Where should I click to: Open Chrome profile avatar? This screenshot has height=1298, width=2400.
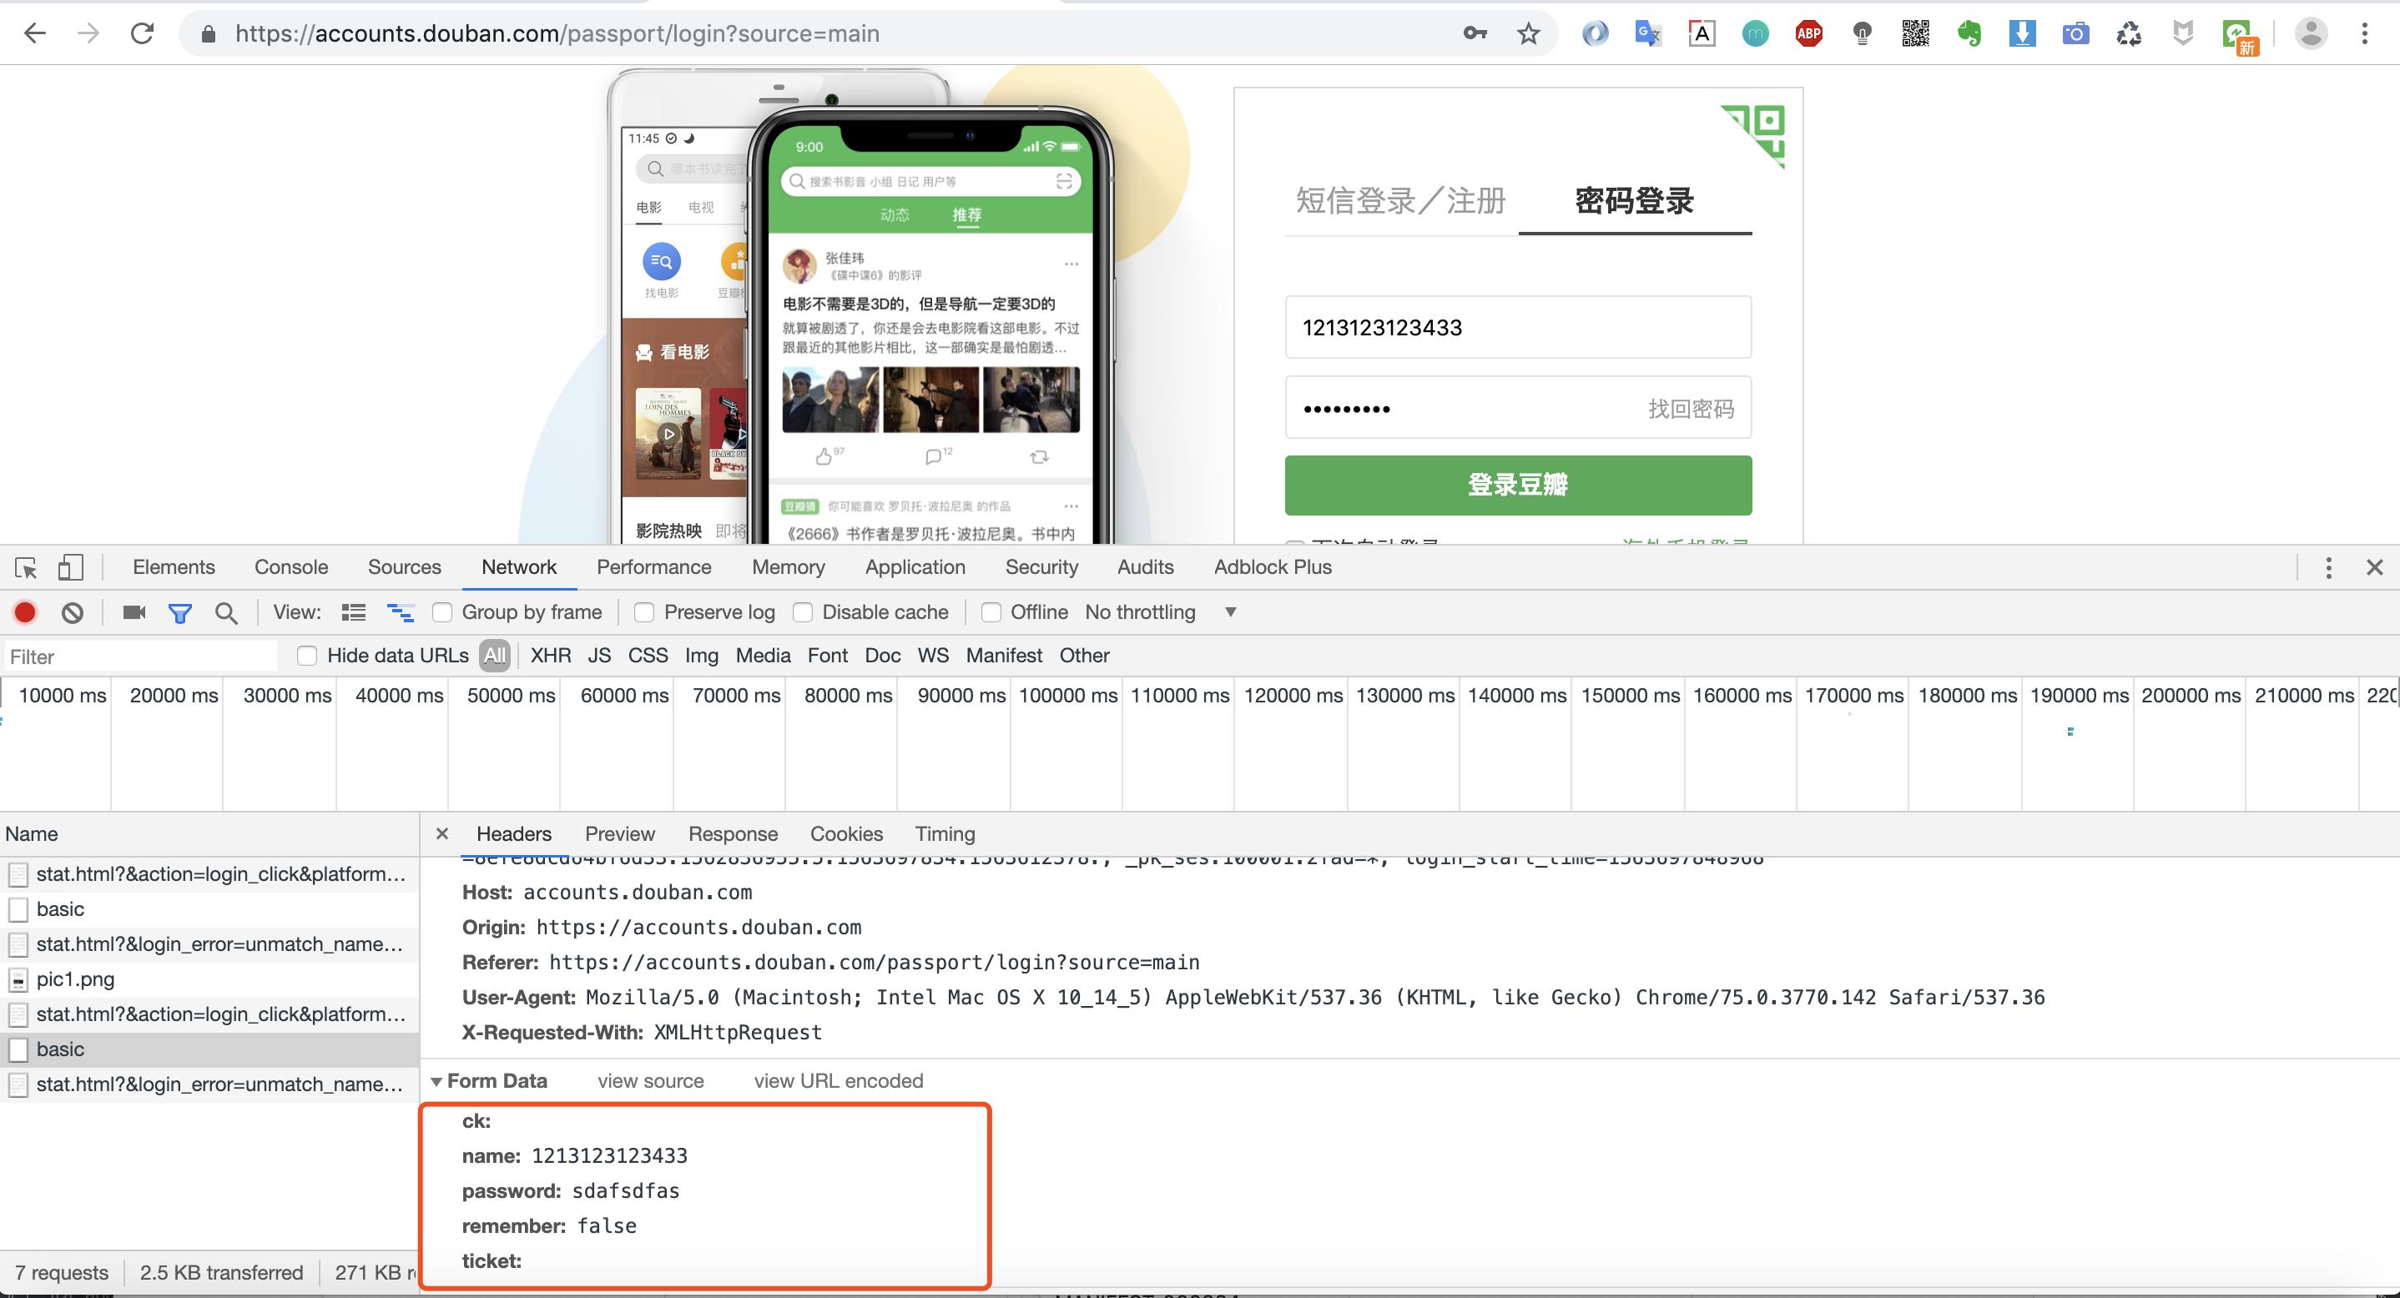click(2312, 33)
